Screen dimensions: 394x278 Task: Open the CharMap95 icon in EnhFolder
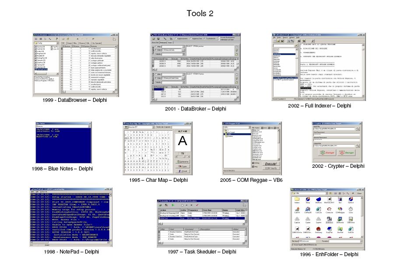pos(308,209)
